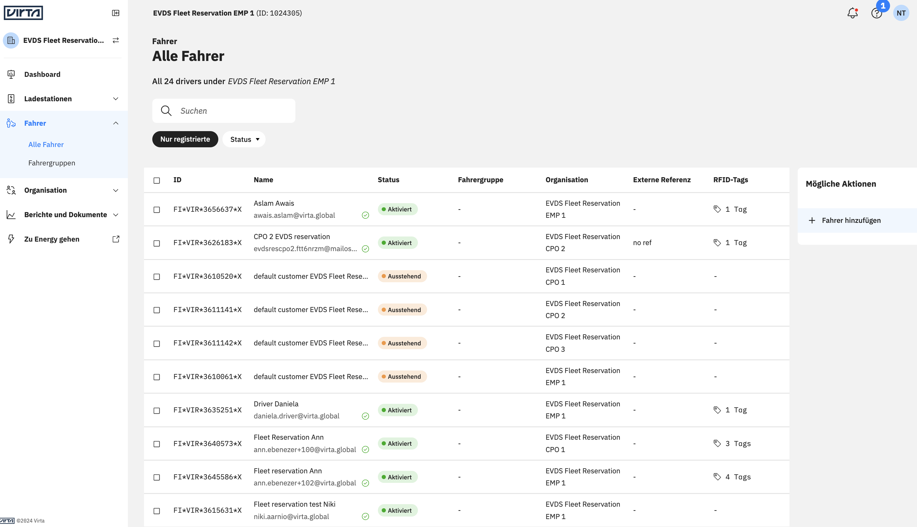Image resolution: width=917 pixels, height=527 pixels.
Task: Check the box for FI*VIR*3640573*X
Action: [x=157, y=444]
